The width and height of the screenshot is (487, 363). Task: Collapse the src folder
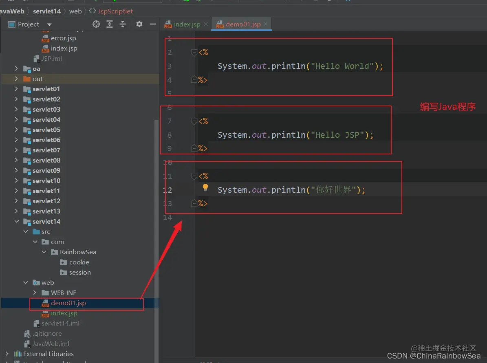pyautogui.click(x=25, y=231)
